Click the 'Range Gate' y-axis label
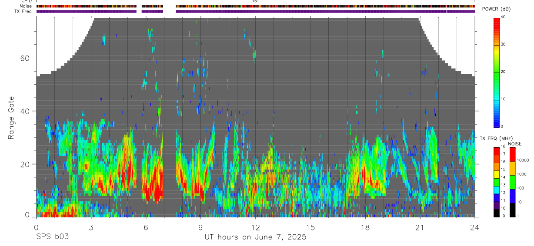This screenshot has height=246, width=534. point(11,118)
